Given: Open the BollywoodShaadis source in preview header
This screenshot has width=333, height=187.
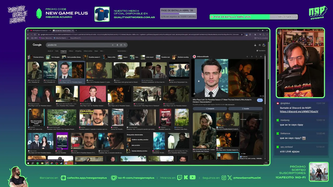Looking at the screenshot, I should pos(201,57).
